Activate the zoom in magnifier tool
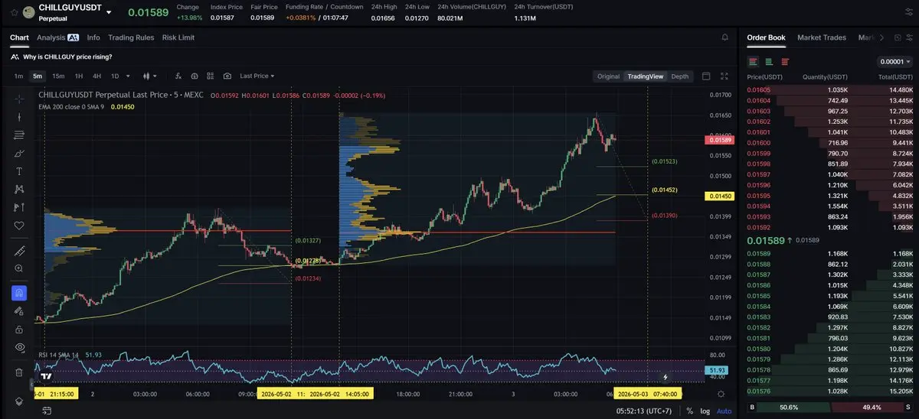The width and height of the screenshot is (919, 419). pyautogui.click(x=19, y=268)
